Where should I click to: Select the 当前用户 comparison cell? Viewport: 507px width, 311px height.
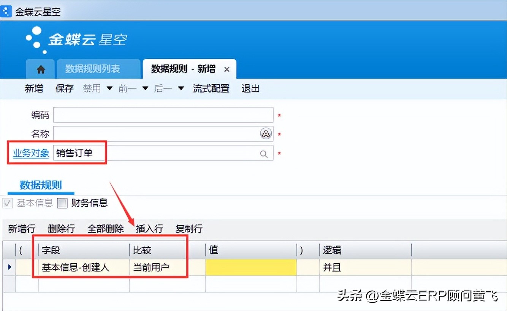point(168,267)
